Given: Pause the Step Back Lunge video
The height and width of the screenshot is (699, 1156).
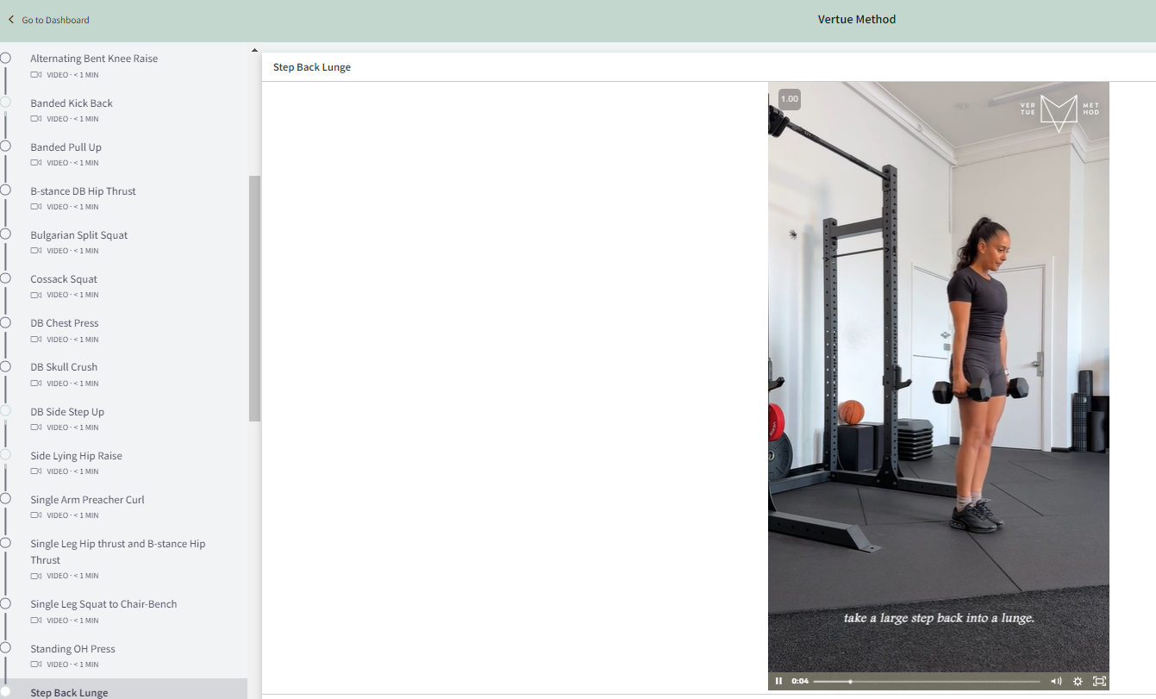Looking at the screenshot, I should pyautogui.click(x=778, y=681).
